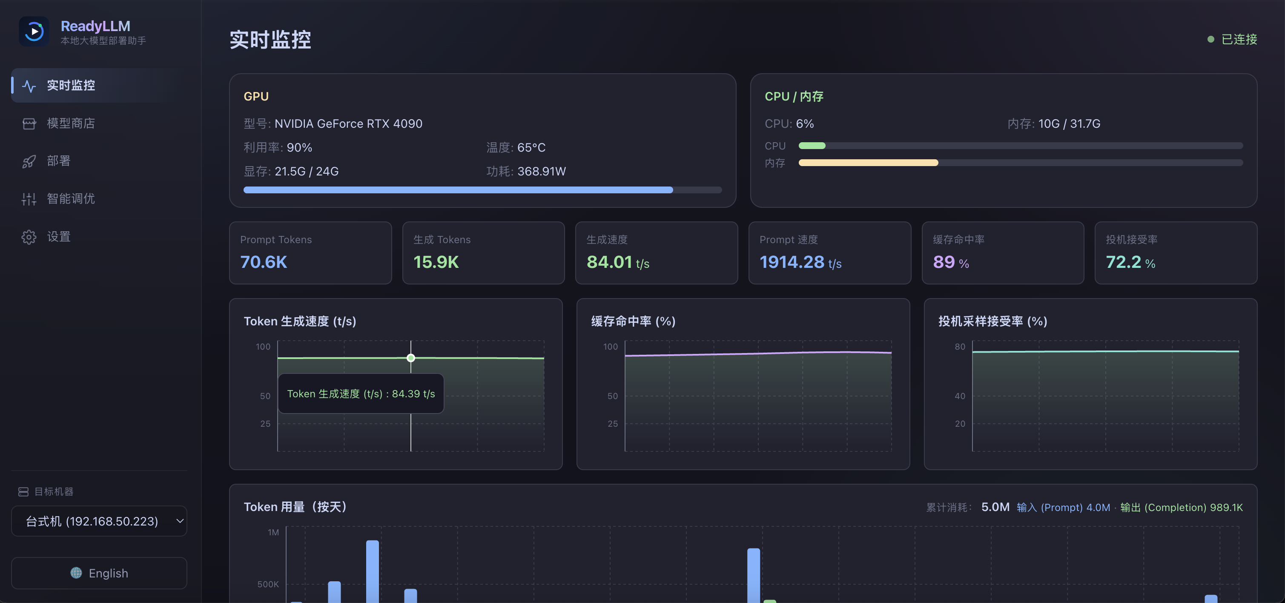The image size is (1285, 603).
Task: Click the pulse icon beside 实时监控
Action: [29, 86]
